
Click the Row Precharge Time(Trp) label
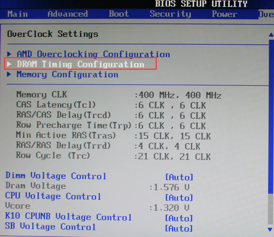(73, 125)
